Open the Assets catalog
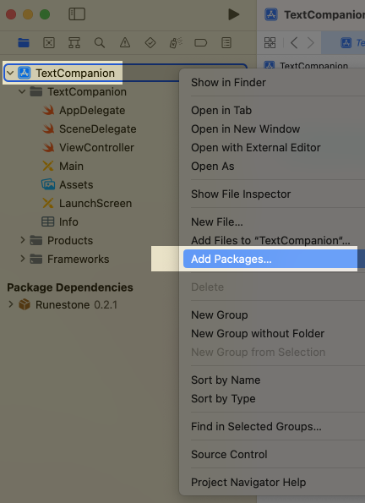The image size is (365, 503). pyautogui.click(x=68, y=185)
